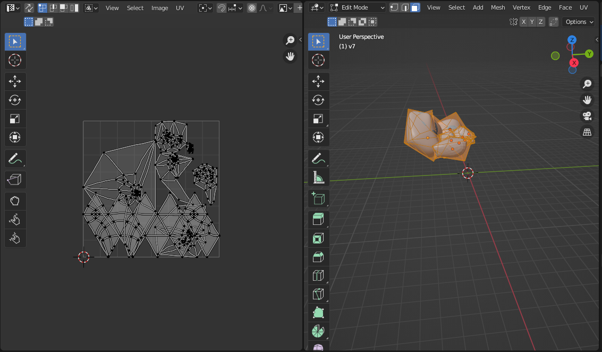This screenshot has height=352, width=602.
Task: Open UV snapping options dropdown
Action: point(234,7)
